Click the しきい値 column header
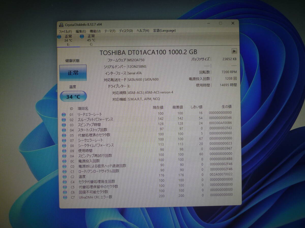Image resolution: width=305 pixels, height=228 pixels. [x=196, y=107]
